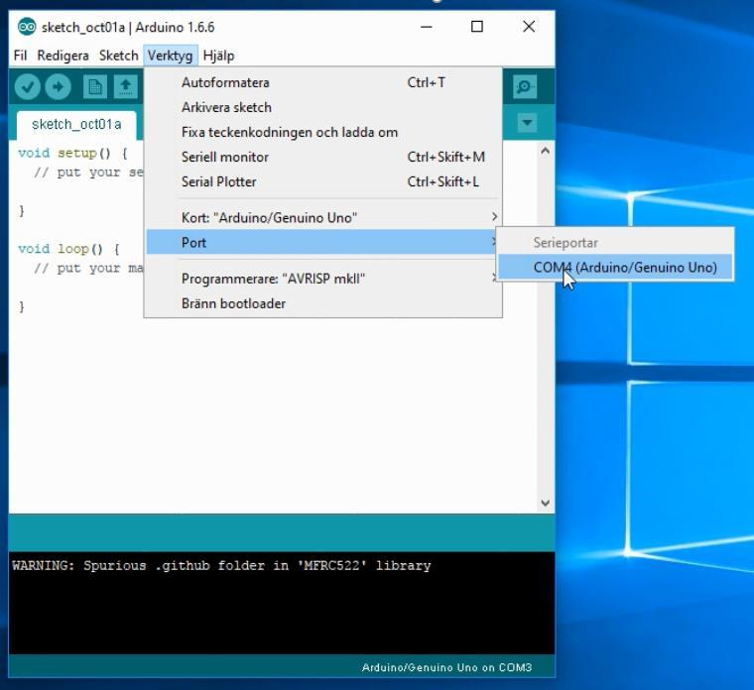Expand the Kort submenu arrow

point(494,217)
